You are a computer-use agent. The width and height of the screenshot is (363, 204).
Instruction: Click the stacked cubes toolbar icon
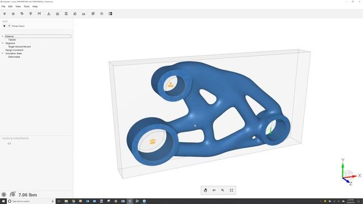22,14
